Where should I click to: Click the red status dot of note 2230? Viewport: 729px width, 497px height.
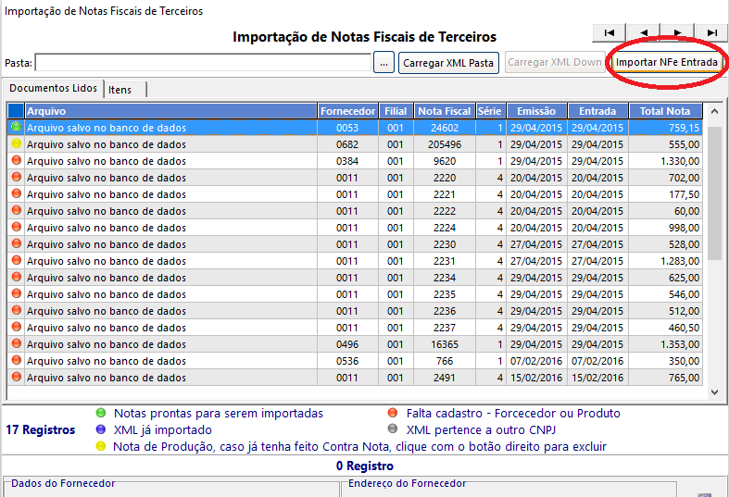[17, 243]
